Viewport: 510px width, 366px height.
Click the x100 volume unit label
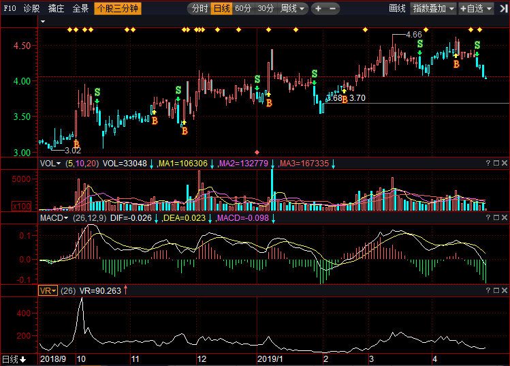[22, 206]
